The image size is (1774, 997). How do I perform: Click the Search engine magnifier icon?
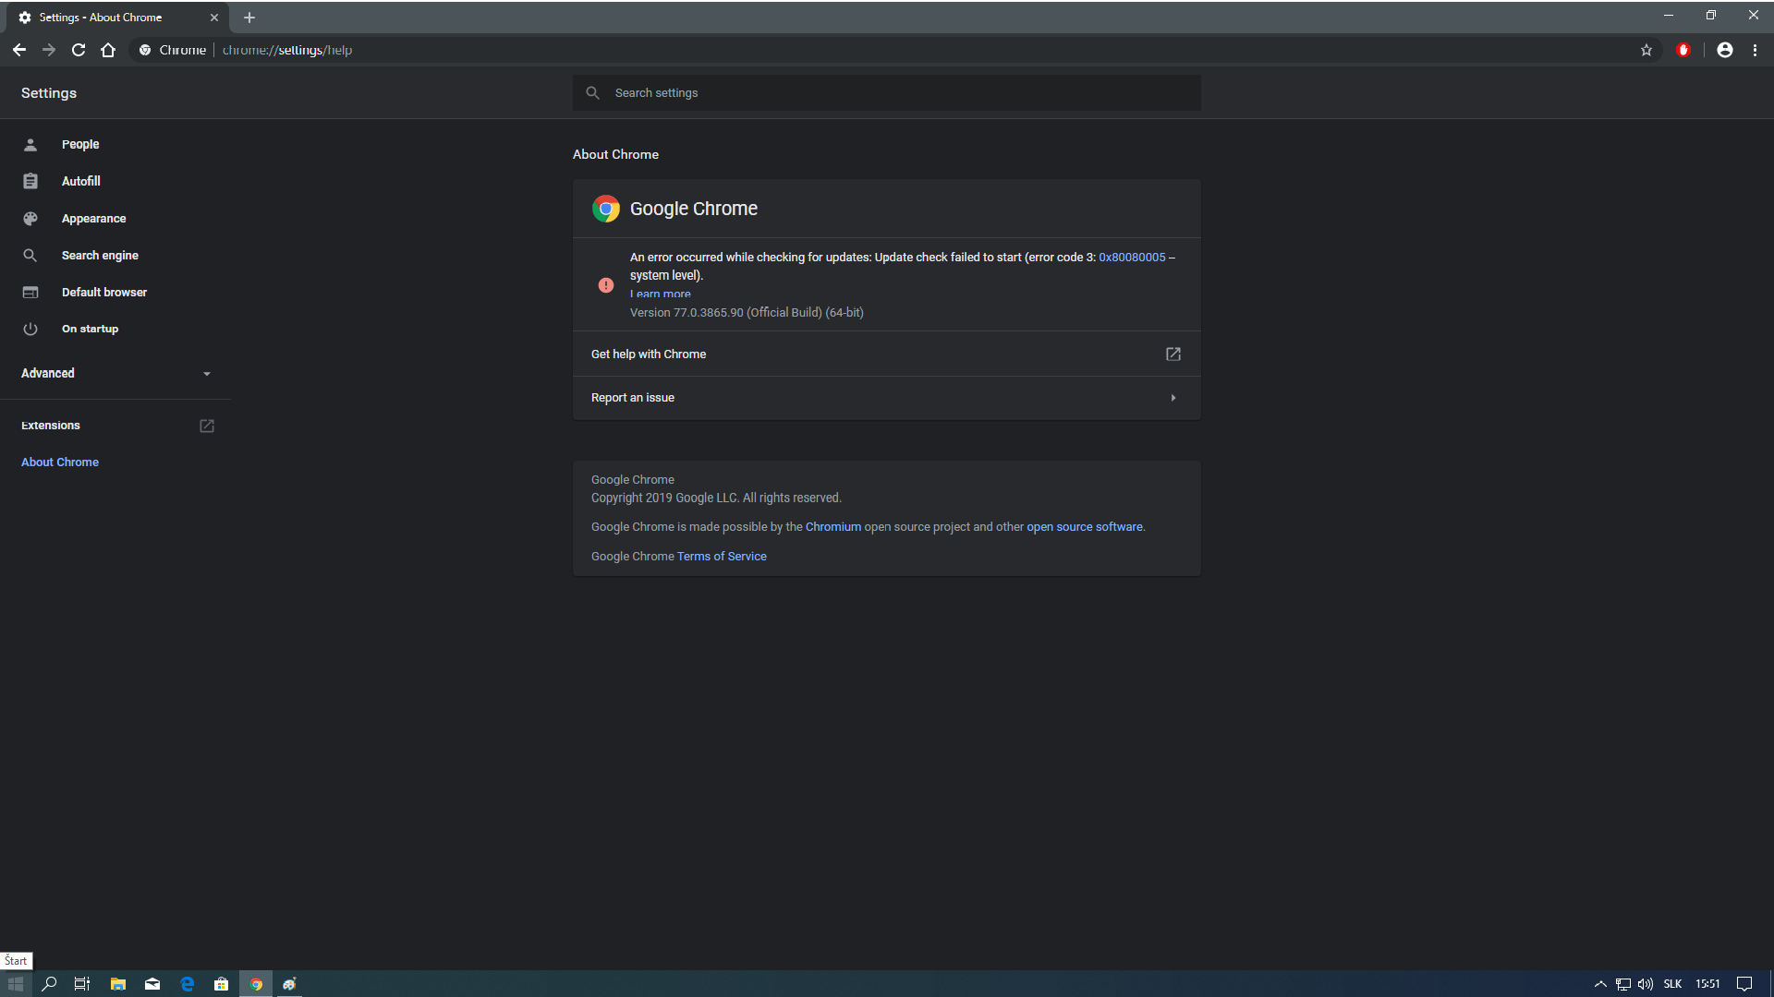[x=30, y=256]
